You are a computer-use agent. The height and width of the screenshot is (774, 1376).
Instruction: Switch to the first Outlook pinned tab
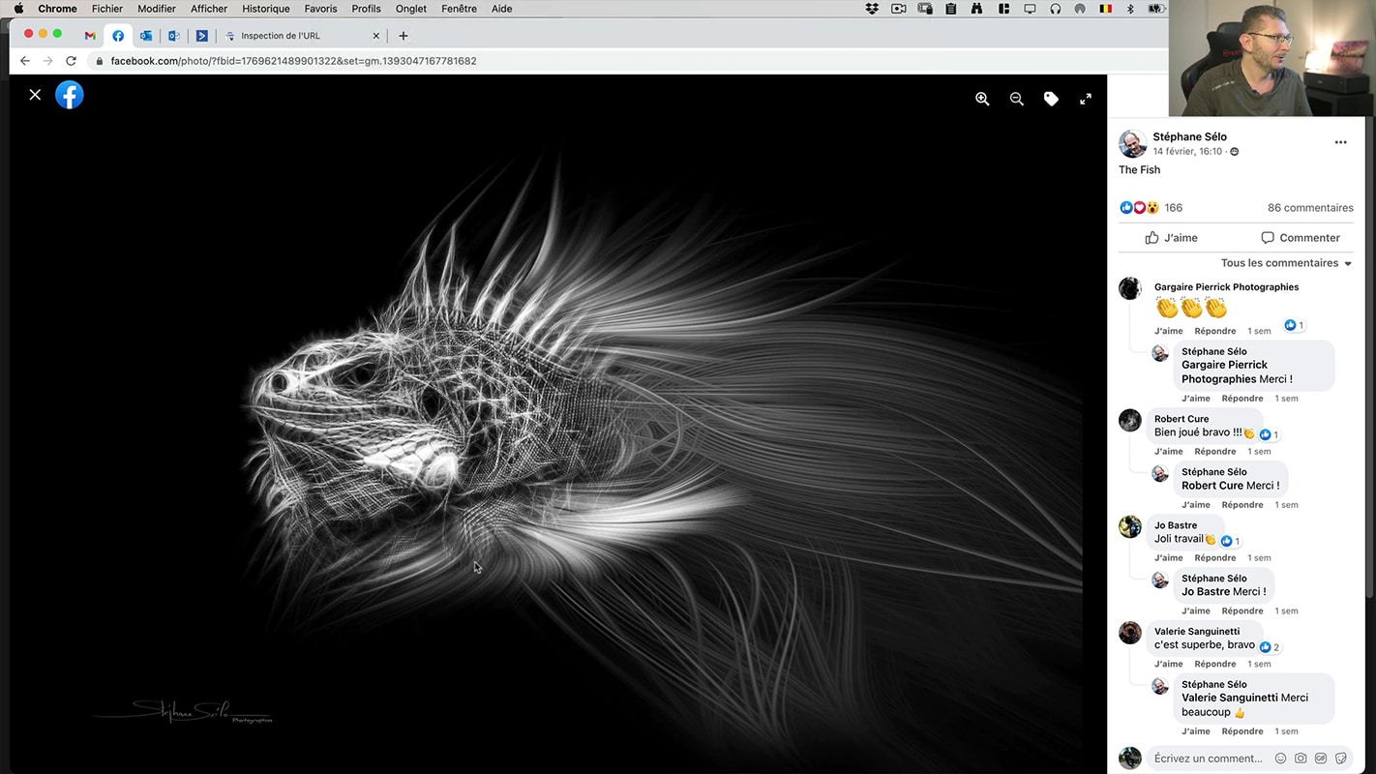[x=146, y=36]
